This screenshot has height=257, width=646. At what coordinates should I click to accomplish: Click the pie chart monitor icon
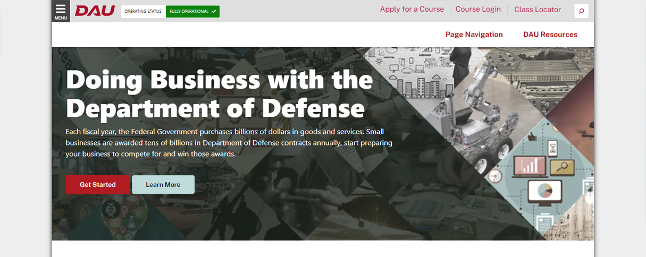(544, 190)
